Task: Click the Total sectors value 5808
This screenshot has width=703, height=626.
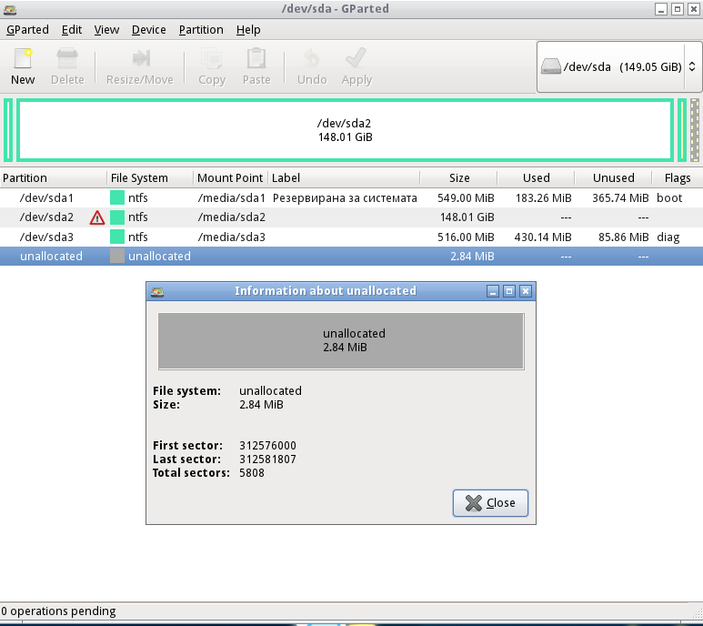Action: click(252, 472)
